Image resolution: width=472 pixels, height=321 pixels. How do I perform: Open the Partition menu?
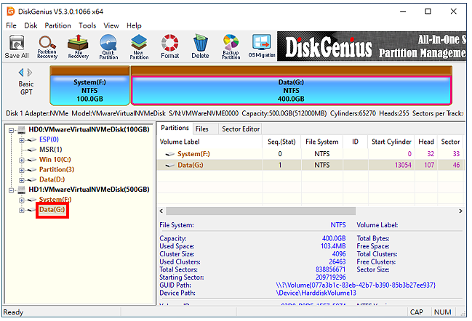57,25
